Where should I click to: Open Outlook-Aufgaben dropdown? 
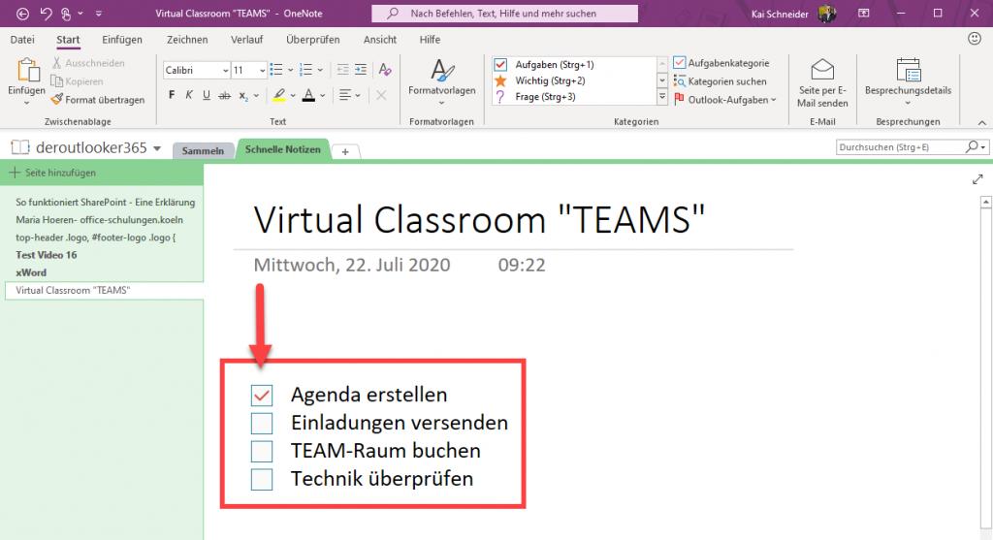[x=725, y=100]
